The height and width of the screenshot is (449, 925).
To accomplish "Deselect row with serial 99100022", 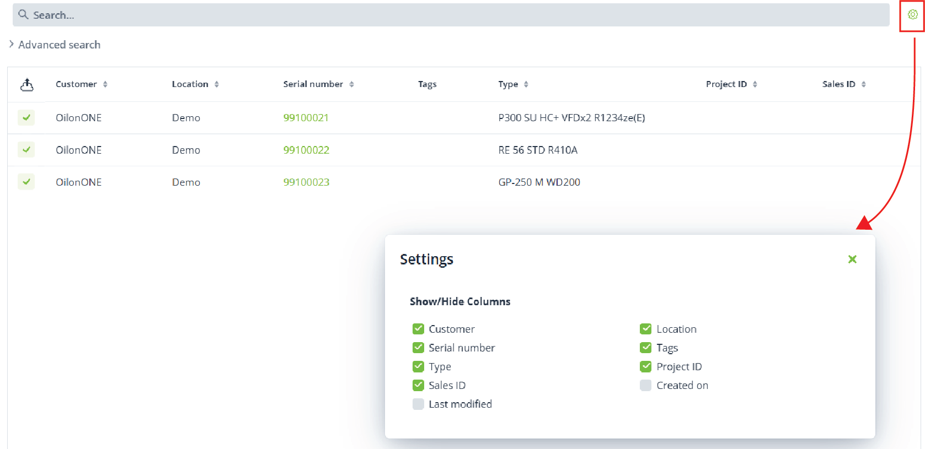I will [26, 149].
